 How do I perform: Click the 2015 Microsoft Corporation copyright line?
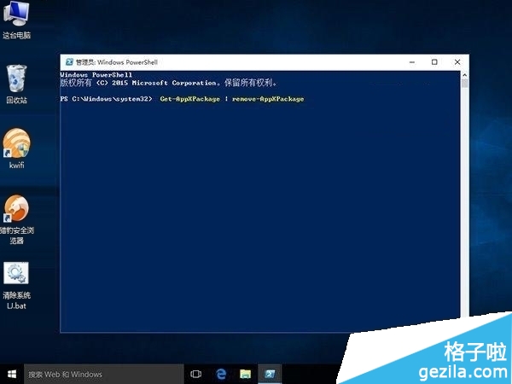[168, 83]
